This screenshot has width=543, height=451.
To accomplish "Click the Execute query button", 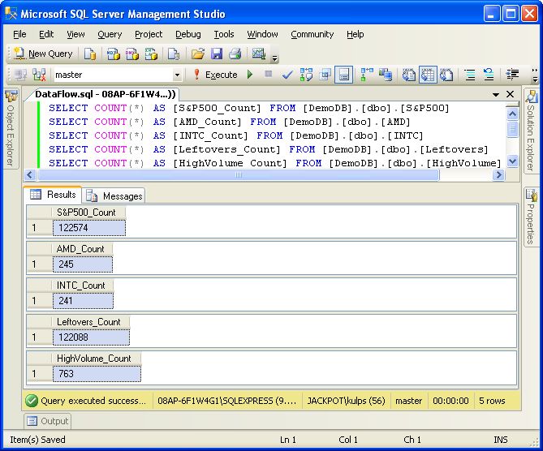I will (x=214, y=75).
